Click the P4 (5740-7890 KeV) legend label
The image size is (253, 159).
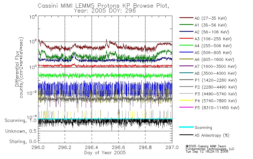[x=216, y=101]
